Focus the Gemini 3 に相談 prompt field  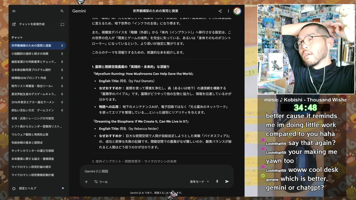point(156,171)
